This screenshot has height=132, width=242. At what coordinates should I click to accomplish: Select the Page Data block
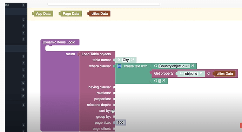[70, 14]
